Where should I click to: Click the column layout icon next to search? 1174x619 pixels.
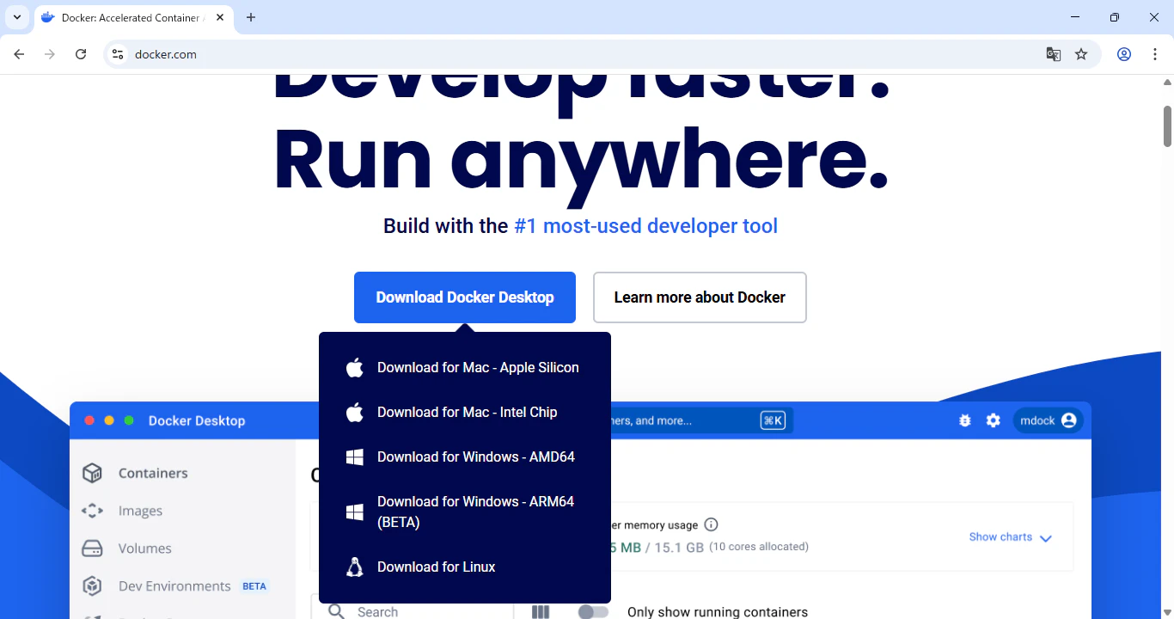[x=541, y=612]
